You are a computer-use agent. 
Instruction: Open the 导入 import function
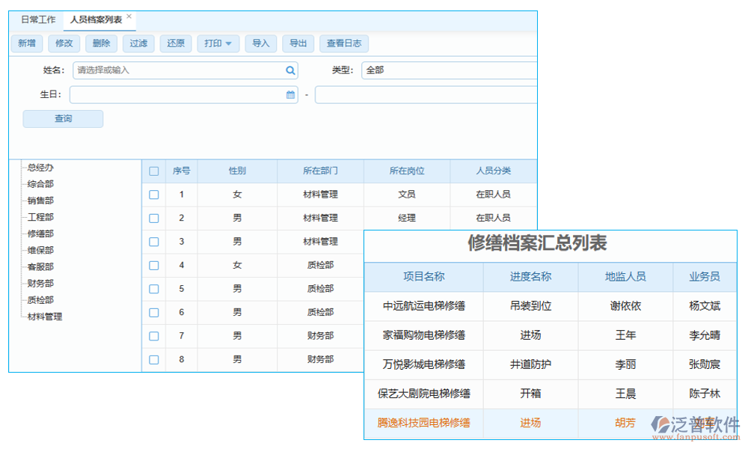point(260,43)
